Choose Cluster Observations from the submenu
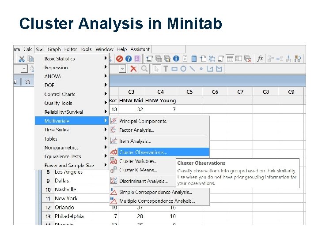Image resolution: width=318 pixels, height=238 pixels. pyautogui.click(x=159, y=152)
